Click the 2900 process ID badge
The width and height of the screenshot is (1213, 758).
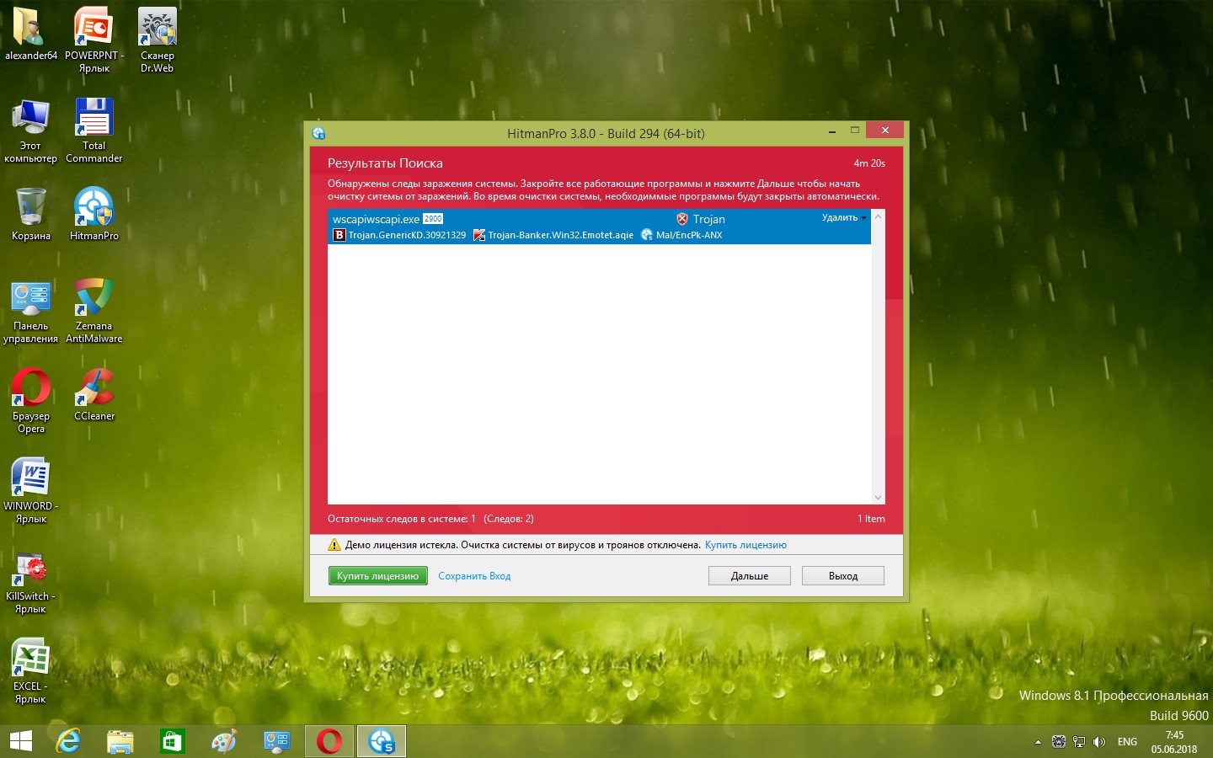coord(433,219)
